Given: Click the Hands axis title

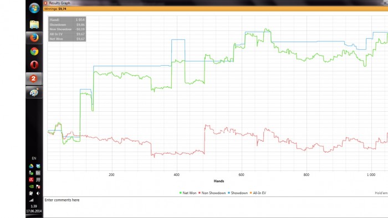Looking at the screenshot, I should pyautogui.click(x=219, y=181).
